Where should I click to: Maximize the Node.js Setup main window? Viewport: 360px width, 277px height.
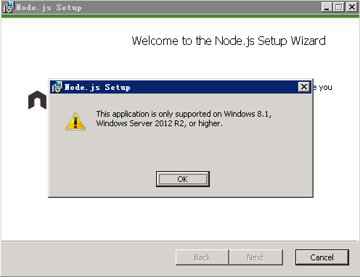pos(338,7)
